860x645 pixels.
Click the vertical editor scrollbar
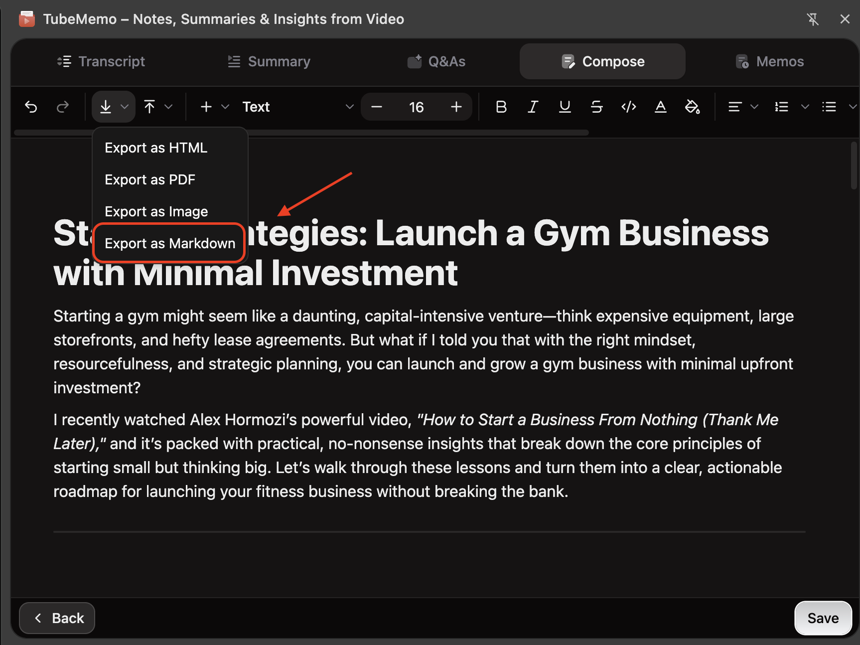pos(854,165)
